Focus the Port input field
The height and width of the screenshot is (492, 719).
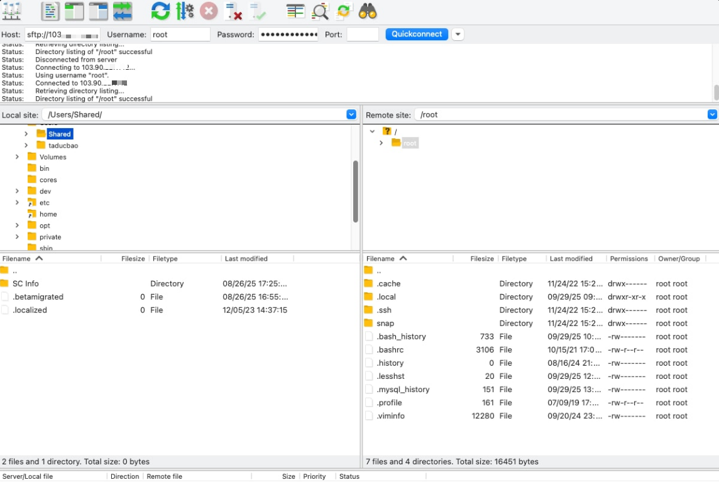pyautogui.click(x=362, y=35)
